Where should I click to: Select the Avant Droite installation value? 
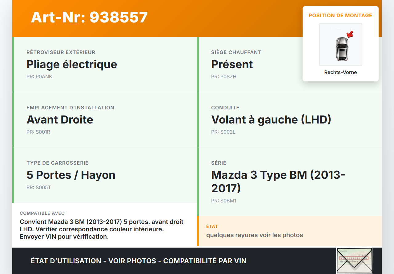pos(60,120)
